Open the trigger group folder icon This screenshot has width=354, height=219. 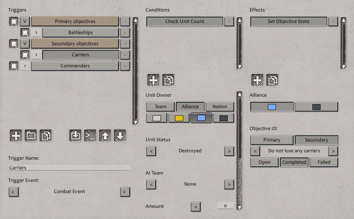click(x=30, y=136)
